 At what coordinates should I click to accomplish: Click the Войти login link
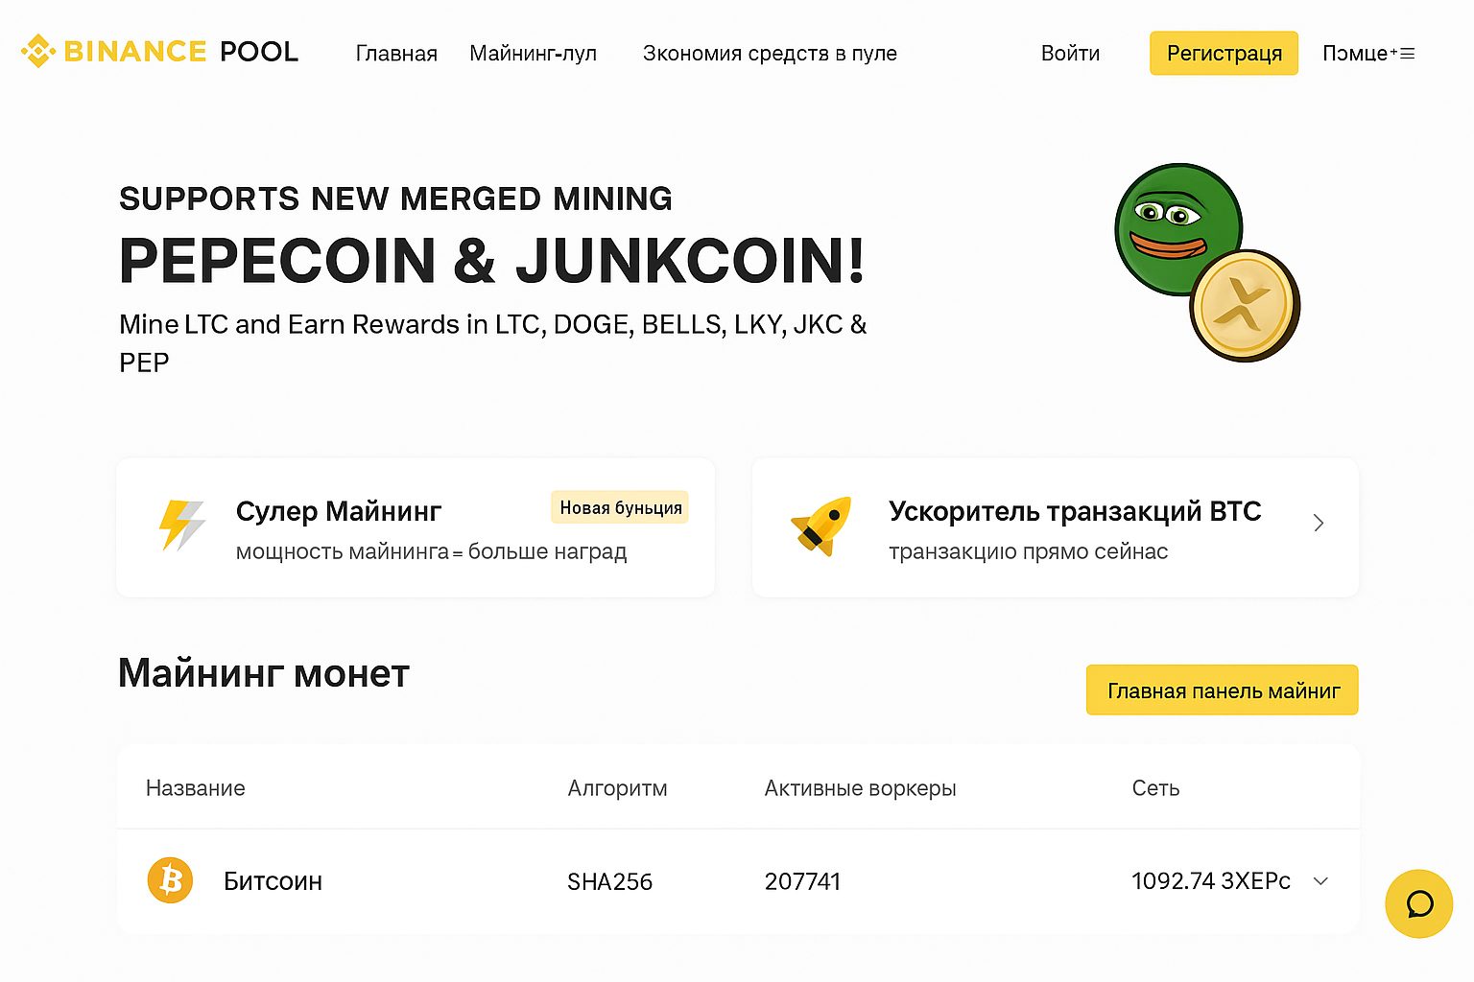tap(1070, 54)
